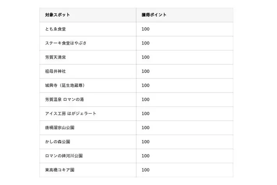Click 芳賀温泉 ロマンの湯 entry
This screenshot has width=277, height=185.
64,100
